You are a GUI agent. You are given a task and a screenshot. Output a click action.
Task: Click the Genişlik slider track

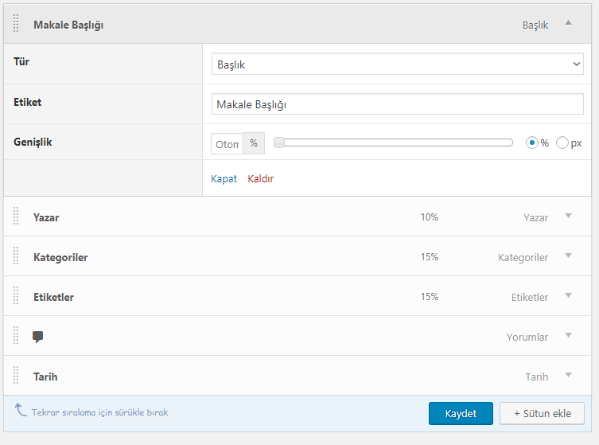pyautogui.click(x=394, y=142)
